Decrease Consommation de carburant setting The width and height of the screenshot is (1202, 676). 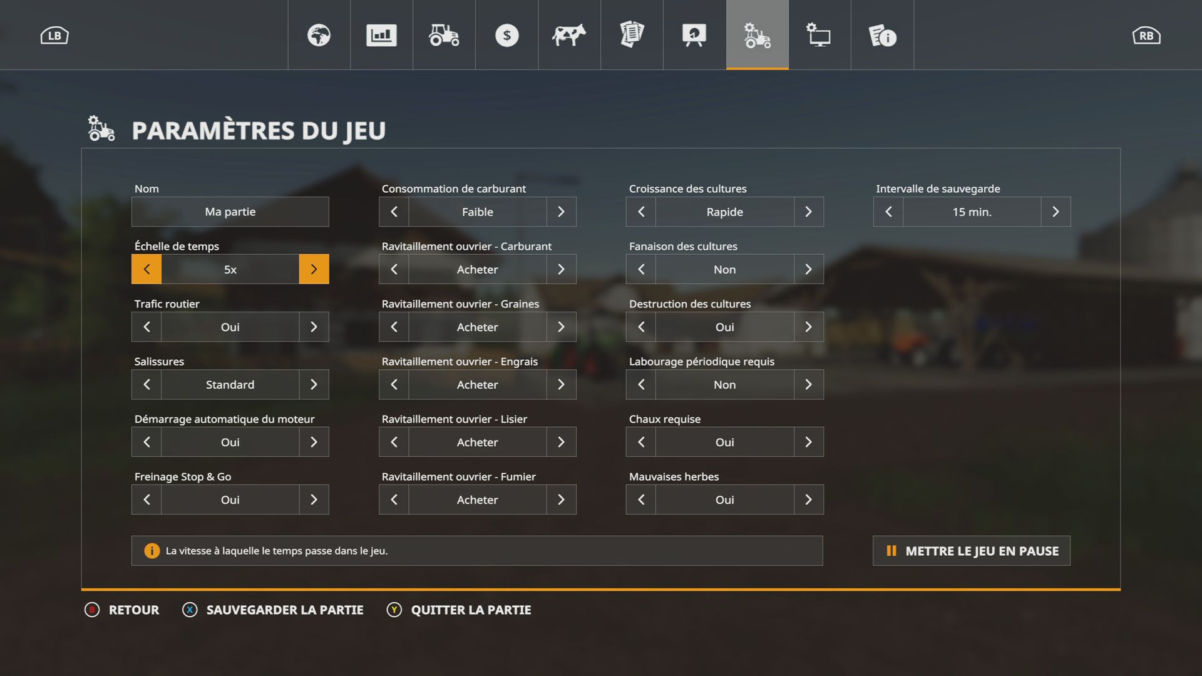point(393,212)
